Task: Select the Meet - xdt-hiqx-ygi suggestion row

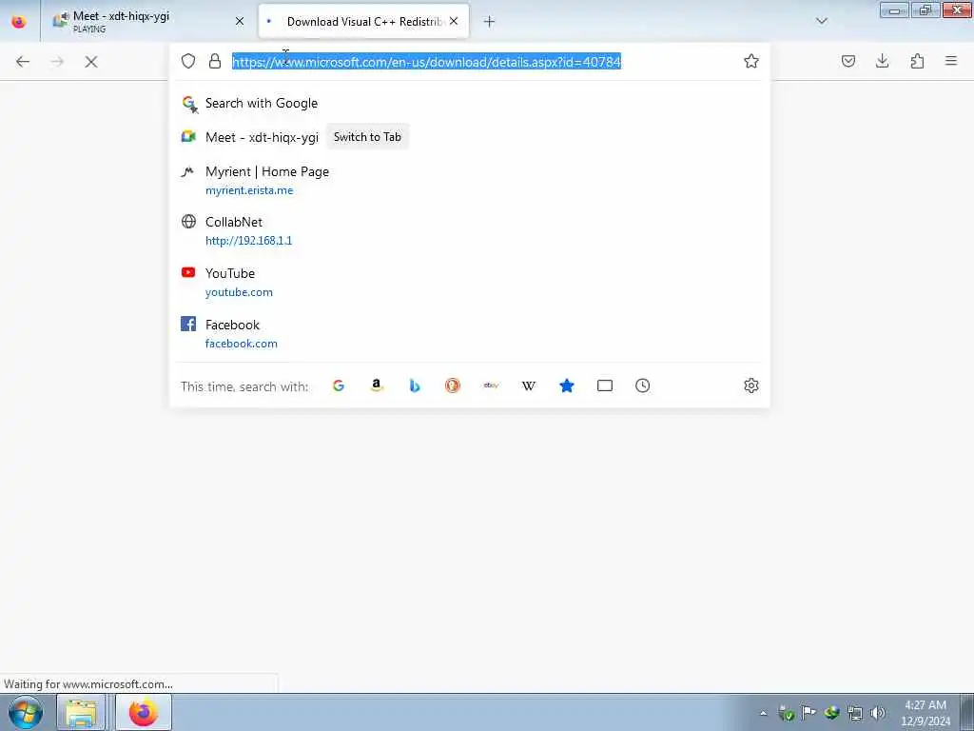Action: tap(469, 137)
